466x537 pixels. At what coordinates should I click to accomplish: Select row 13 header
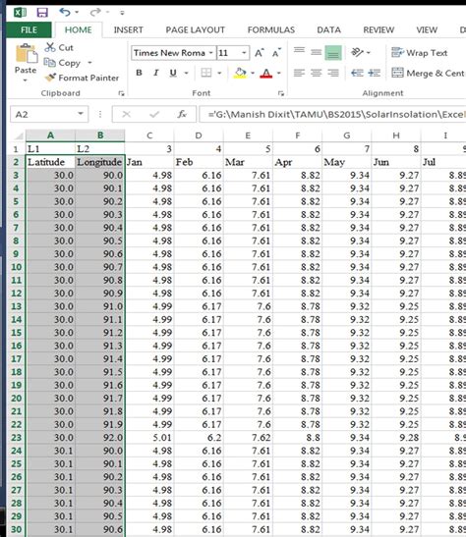16,306
